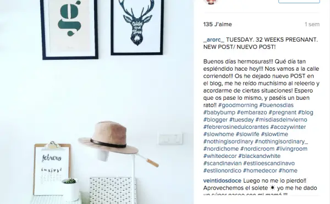Viewport: 330px width, 204px height.
Task: Click the outlined follow button at top right
Action: (x=299, y=1)
